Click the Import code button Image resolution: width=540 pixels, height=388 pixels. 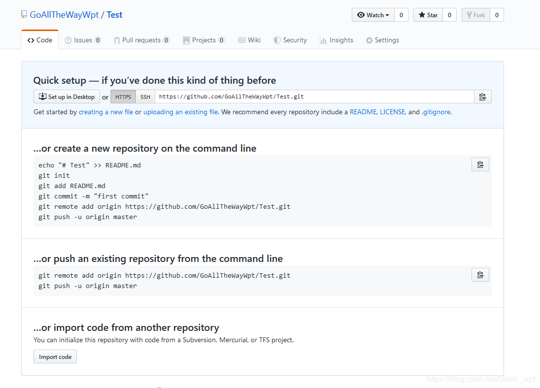pos(55,357)
